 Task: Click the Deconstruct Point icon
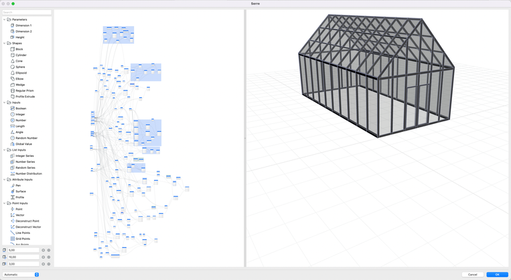pyautogui.click(x=12, y=221)
